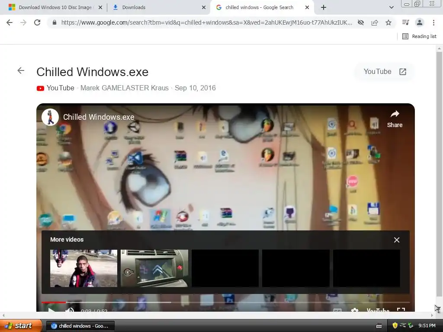Click the 9:51 PM clock in the system tray

[427, 326]
